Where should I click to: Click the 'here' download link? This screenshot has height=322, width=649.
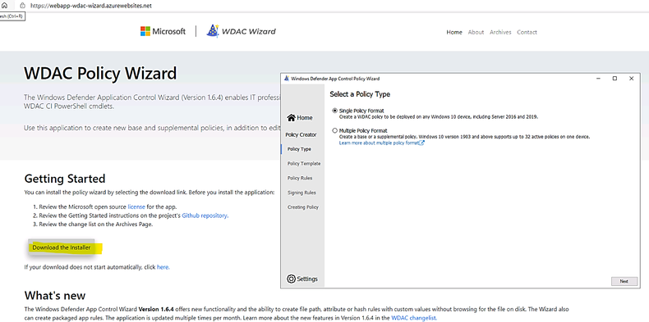[163, 267]
